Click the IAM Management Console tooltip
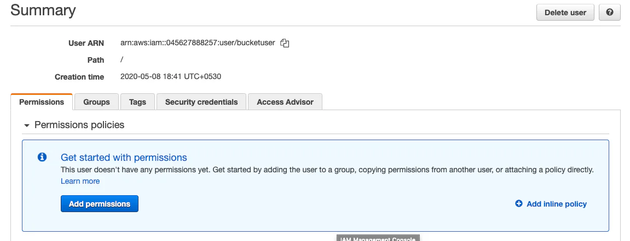Screen dimensions: 630x241 (378, 238)
